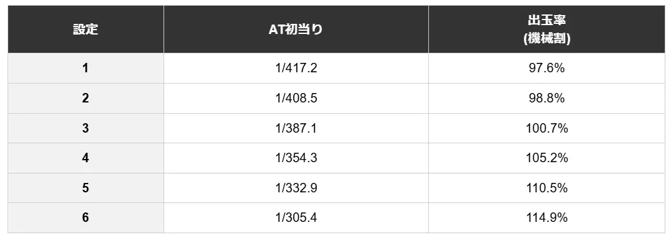Screen dimensions: 671x242
Task: Click the 1/354.3 probability cell
Action: pyautogui.click(x=296, y=158)
